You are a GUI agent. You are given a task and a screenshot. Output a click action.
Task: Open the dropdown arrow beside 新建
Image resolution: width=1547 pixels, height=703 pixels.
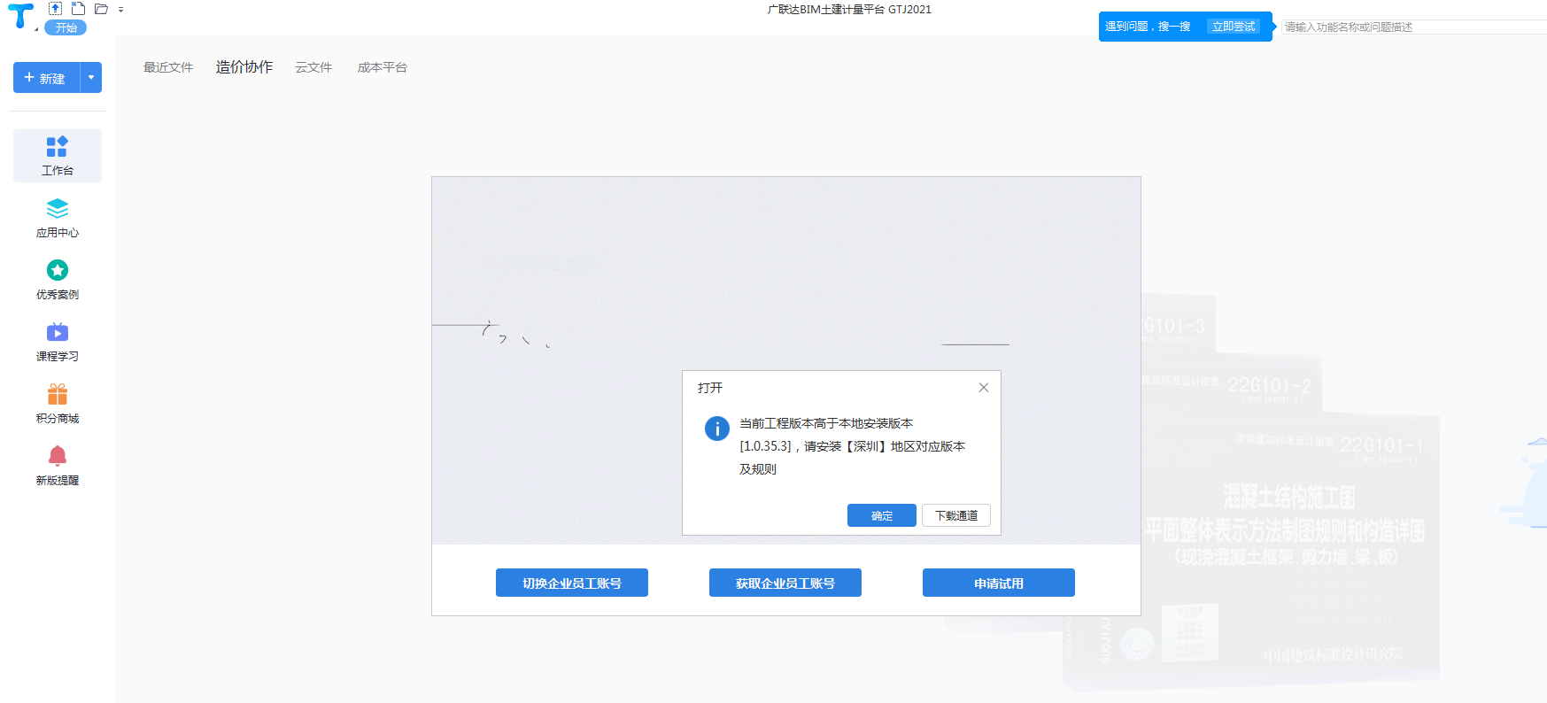click(x=91, y=78)
